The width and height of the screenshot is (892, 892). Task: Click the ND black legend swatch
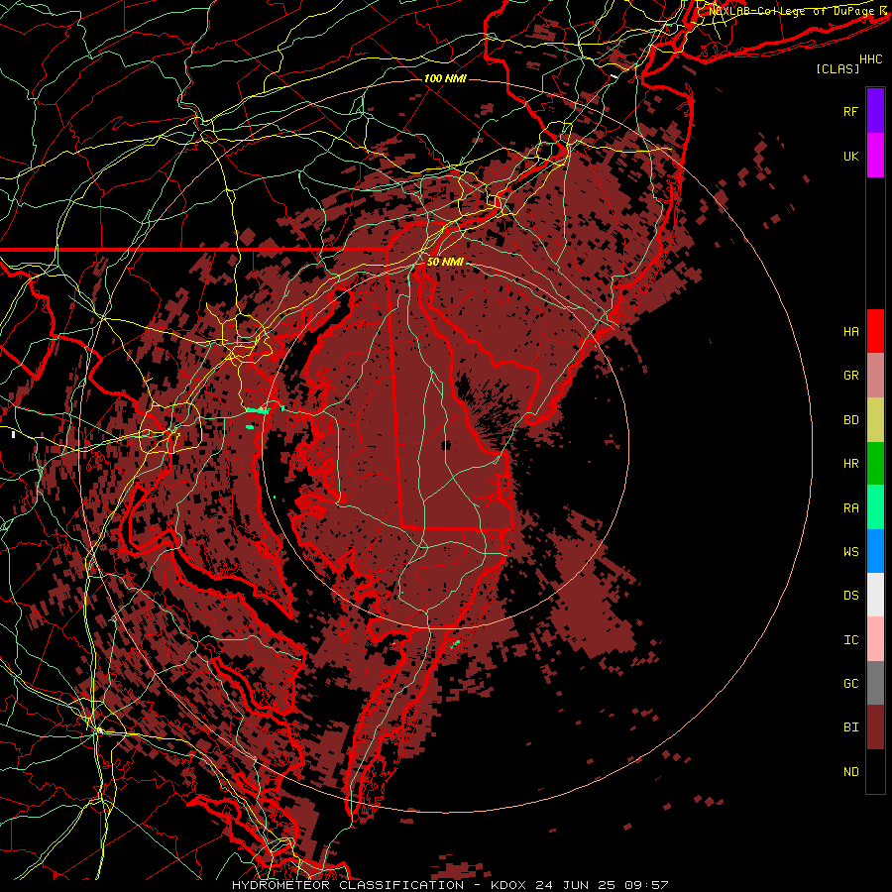point(875,771)
